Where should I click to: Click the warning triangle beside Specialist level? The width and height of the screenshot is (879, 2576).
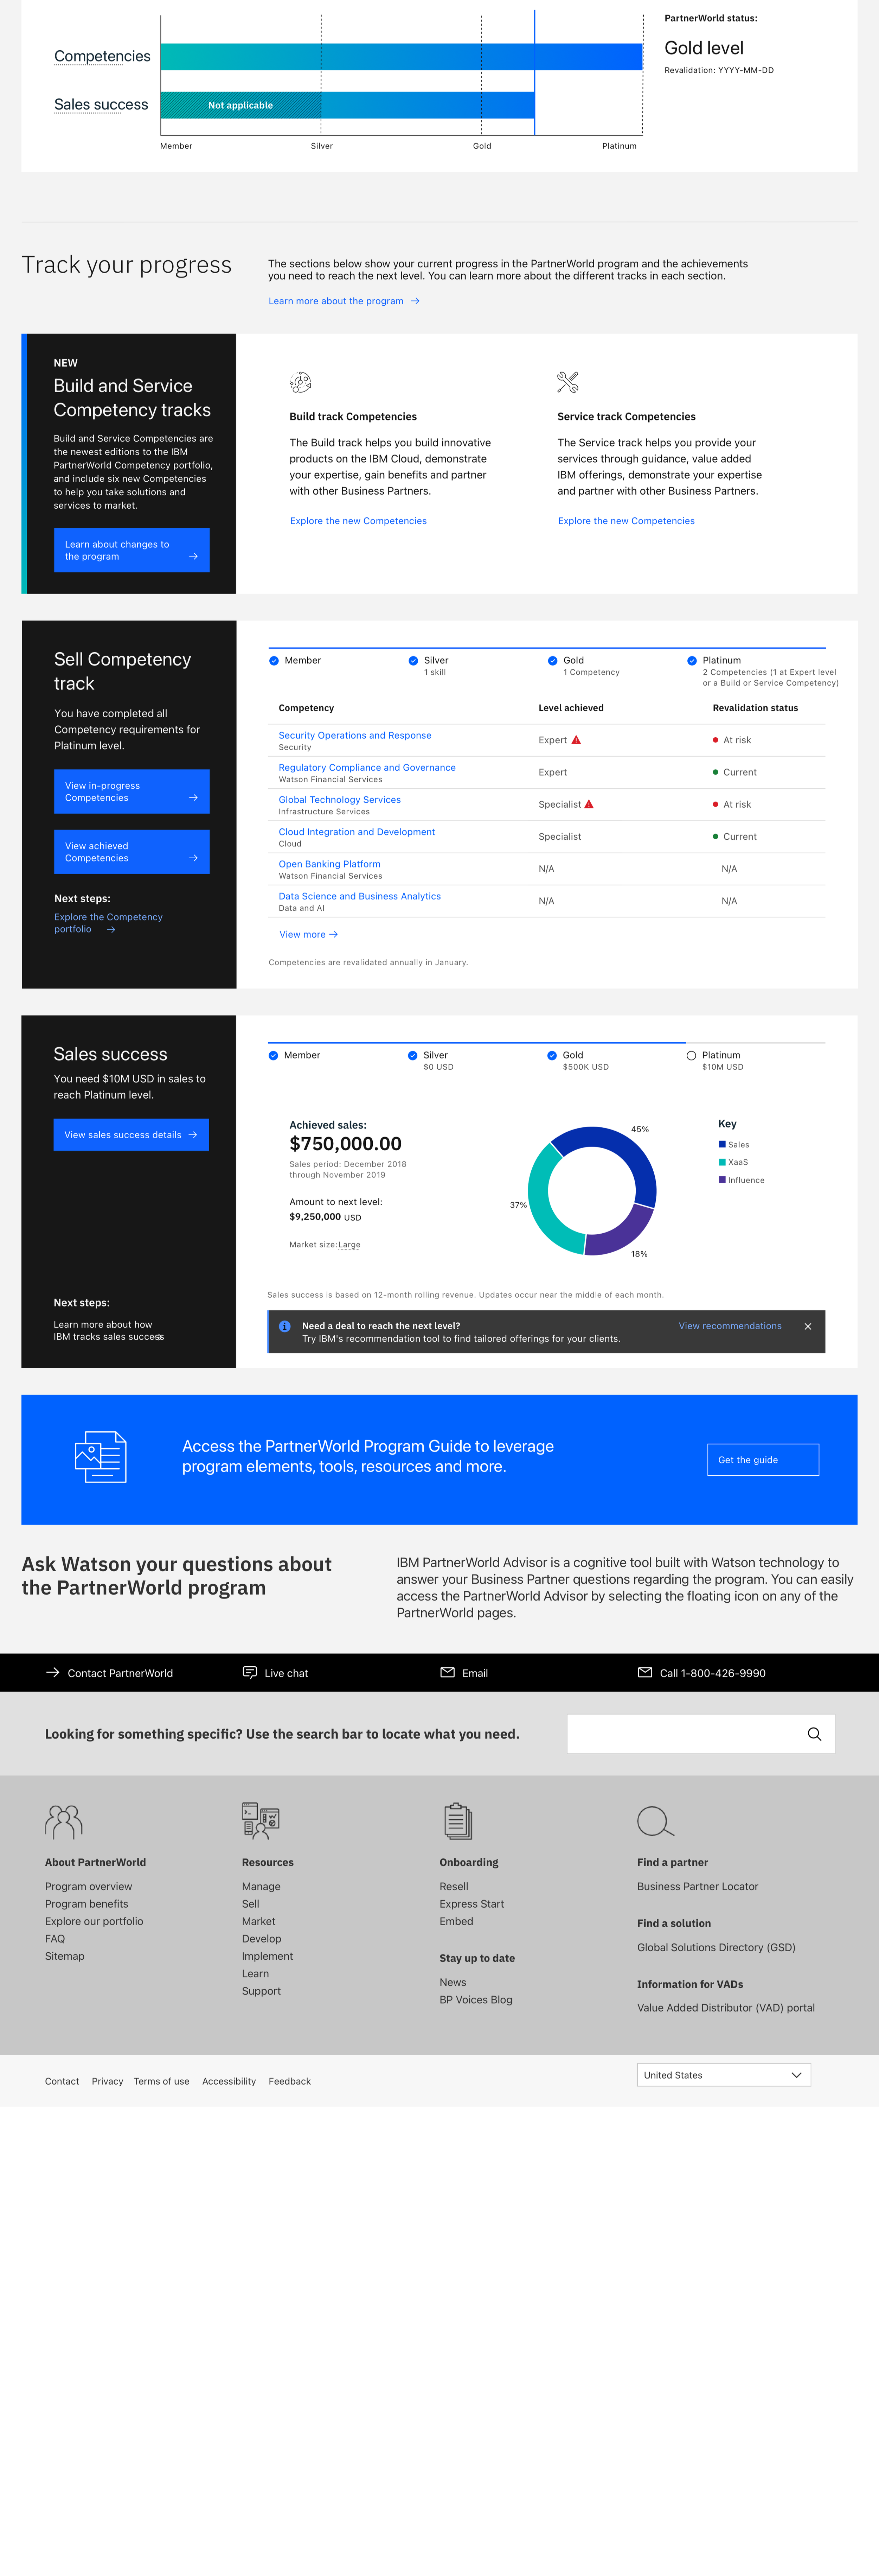[x=589, y=804]
